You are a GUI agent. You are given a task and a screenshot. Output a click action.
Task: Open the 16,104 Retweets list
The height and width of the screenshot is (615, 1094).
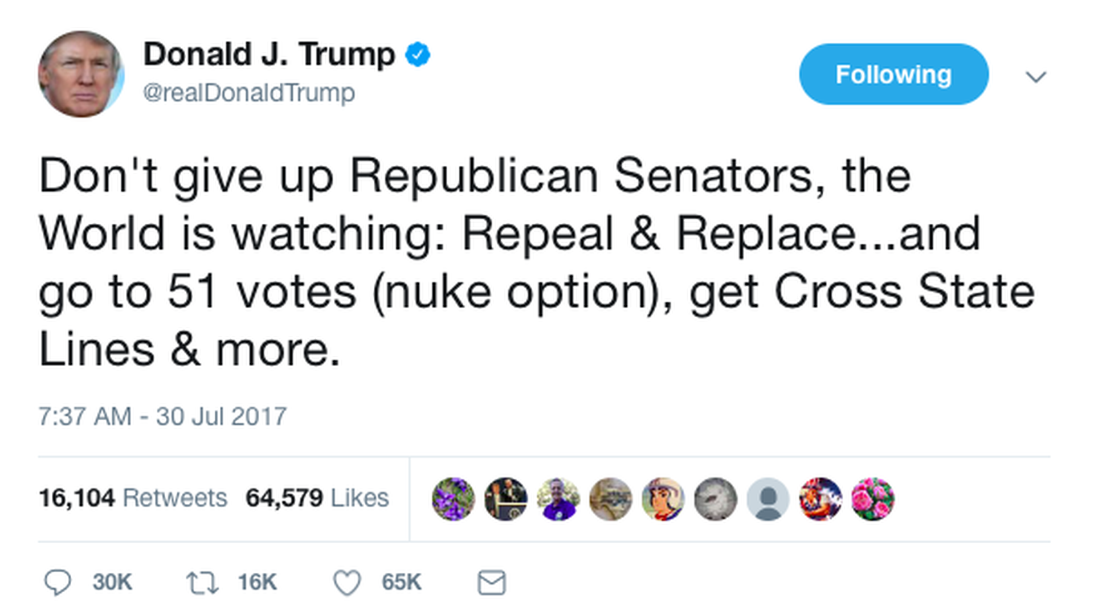tap(133, 498)
